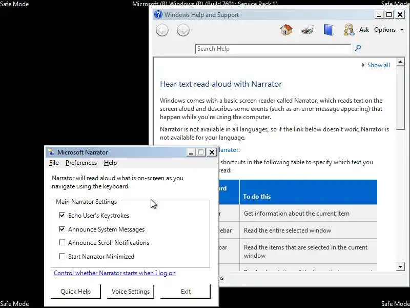
Task: Minimize the Microsoft Narrator window
Action: (x=191, y=152)
